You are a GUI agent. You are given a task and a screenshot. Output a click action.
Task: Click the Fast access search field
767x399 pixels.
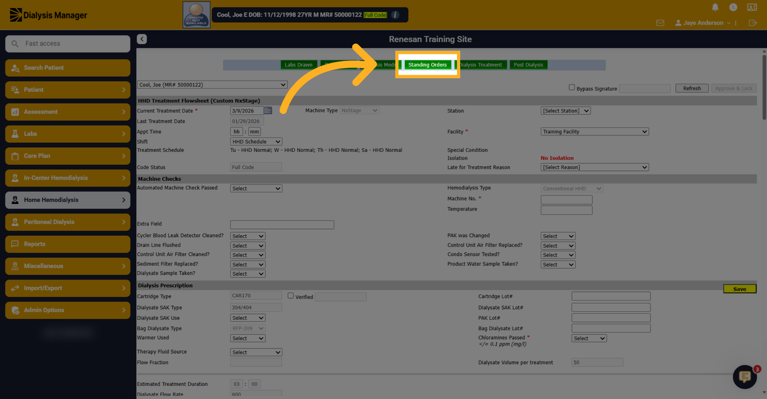68,43
